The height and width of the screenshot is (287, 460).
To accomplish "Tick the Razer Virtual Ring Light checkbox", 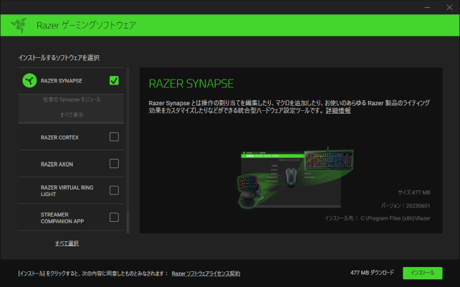I will pos(114,190).
